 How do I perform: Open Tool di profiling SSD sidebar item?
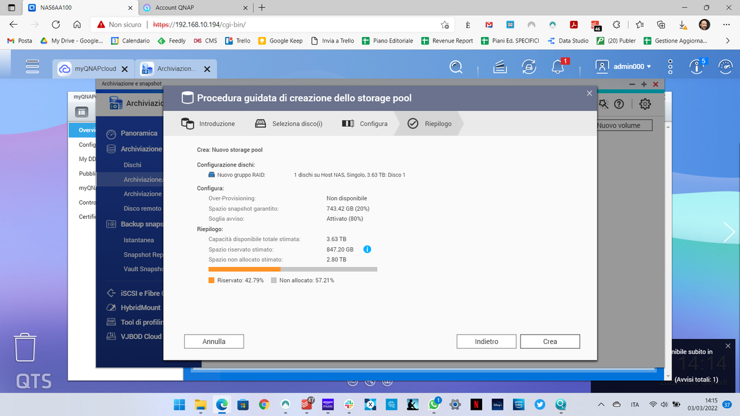pos(133,322)
